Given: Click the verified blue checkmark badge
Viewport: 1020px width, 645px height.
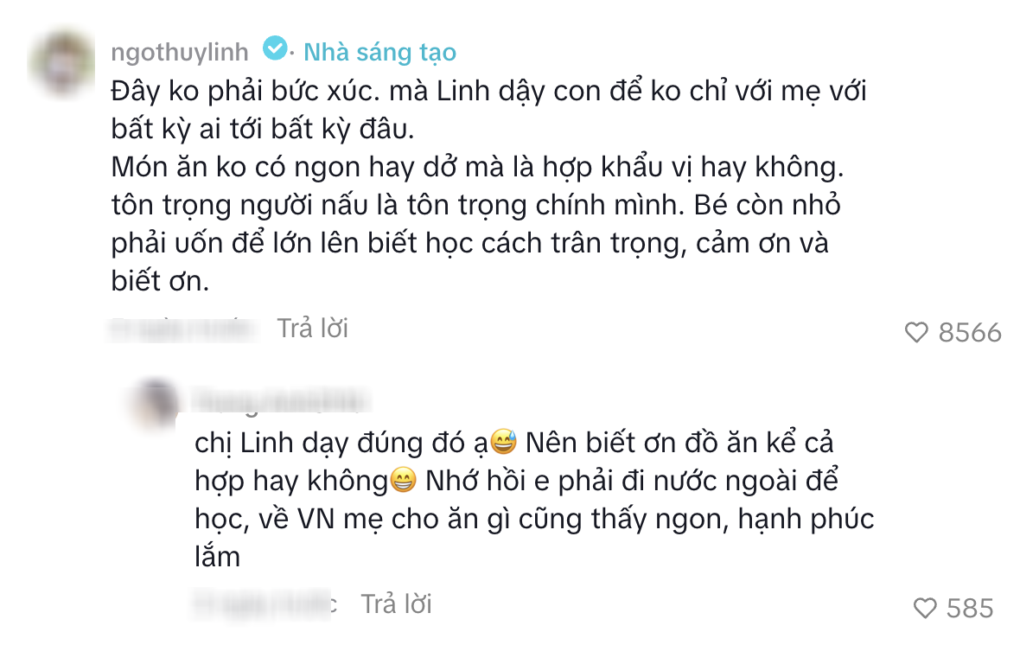Looking at the screenshot, I should coord(275,51).
